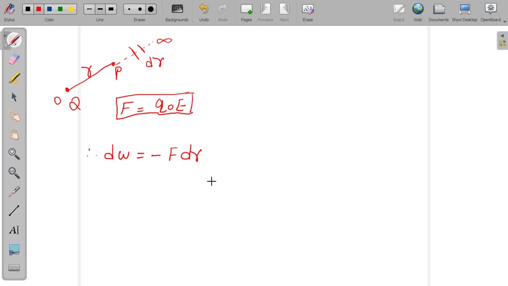Pick the Eraser tool in the left sidebar

(13, 59)
